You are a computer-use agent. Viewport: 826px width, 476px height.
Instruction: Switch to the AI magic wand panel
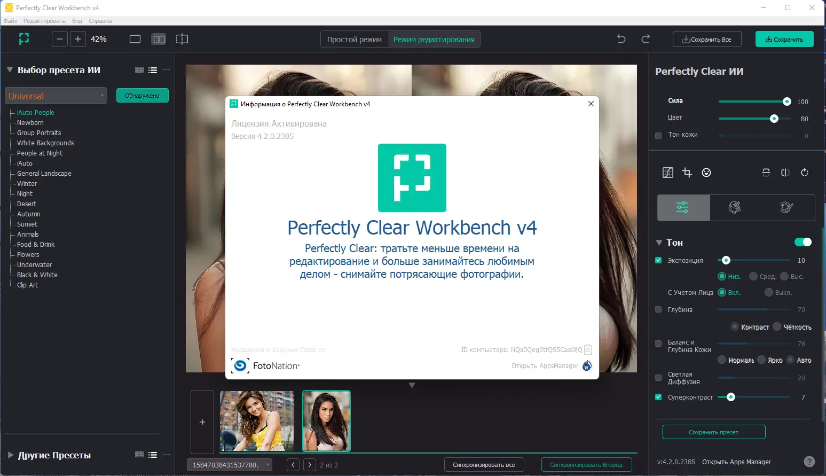point(734,207)
